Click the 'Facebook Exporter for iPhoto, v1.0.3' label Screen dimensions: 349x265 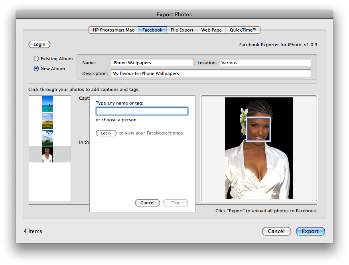click(278, 45)
